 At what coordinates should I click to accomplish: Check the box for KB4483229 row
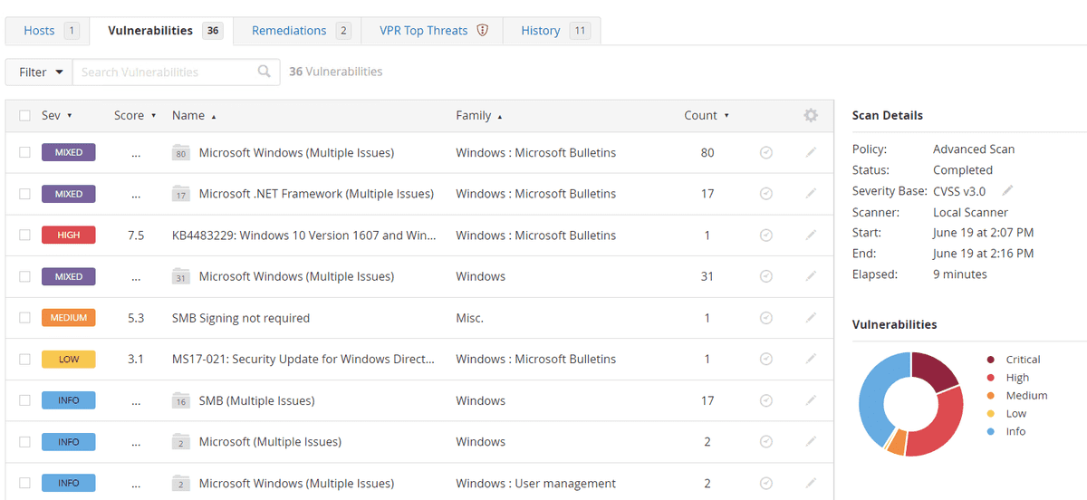click(x=24, y=236)
